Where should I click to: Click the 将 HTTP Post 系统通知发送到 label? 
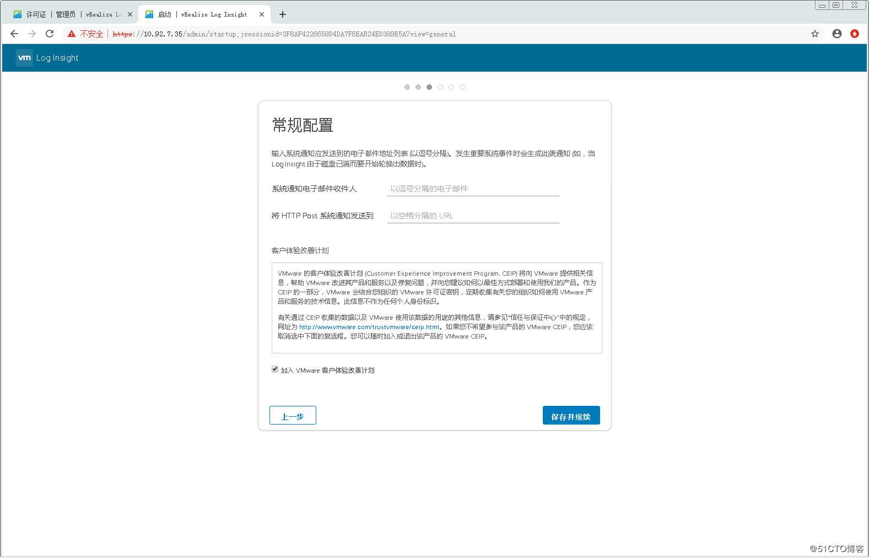(x=322, y=216)
